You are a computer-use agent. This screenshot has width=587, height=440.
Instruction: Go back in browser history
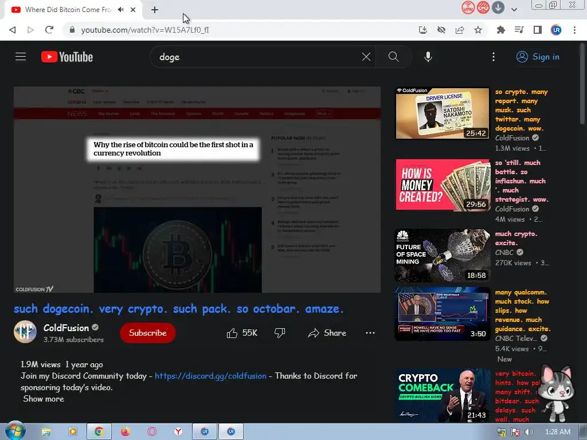(13, 30)
